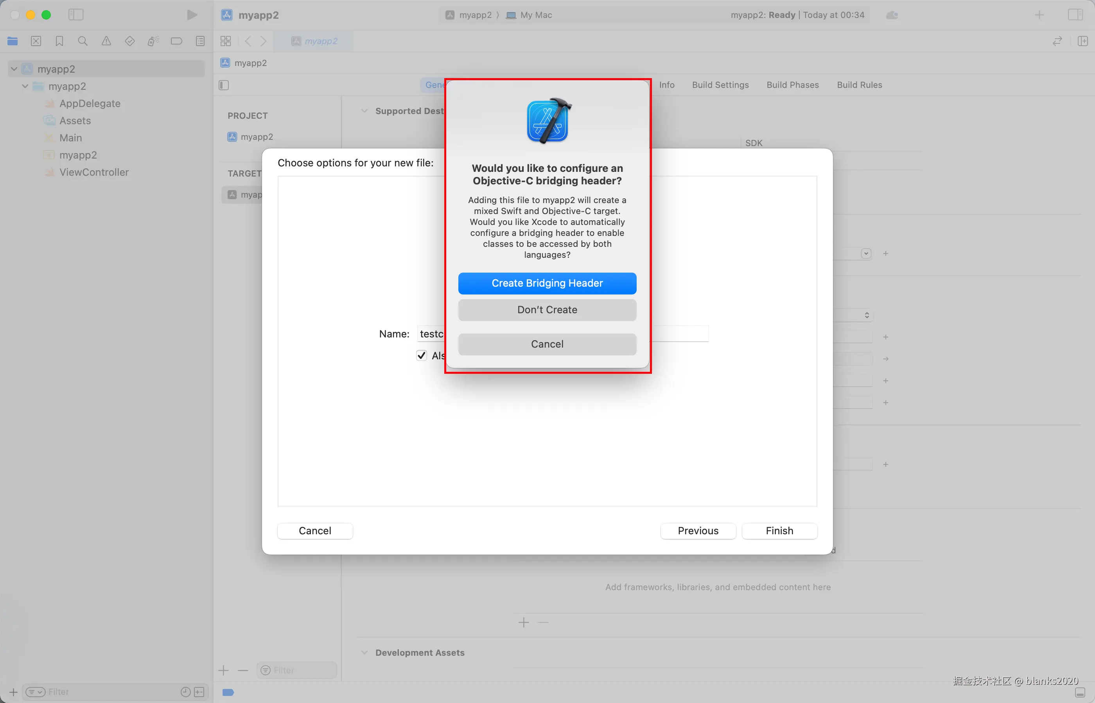The width and height of the screenshot is (1095, 703).
Task: Switch to the Build Settings tab
Action: point(720,85)
